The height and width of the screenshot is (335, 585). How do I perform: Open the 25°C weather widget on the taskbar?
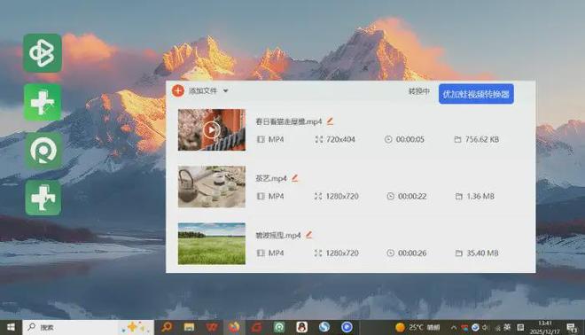tap(418, 327)
